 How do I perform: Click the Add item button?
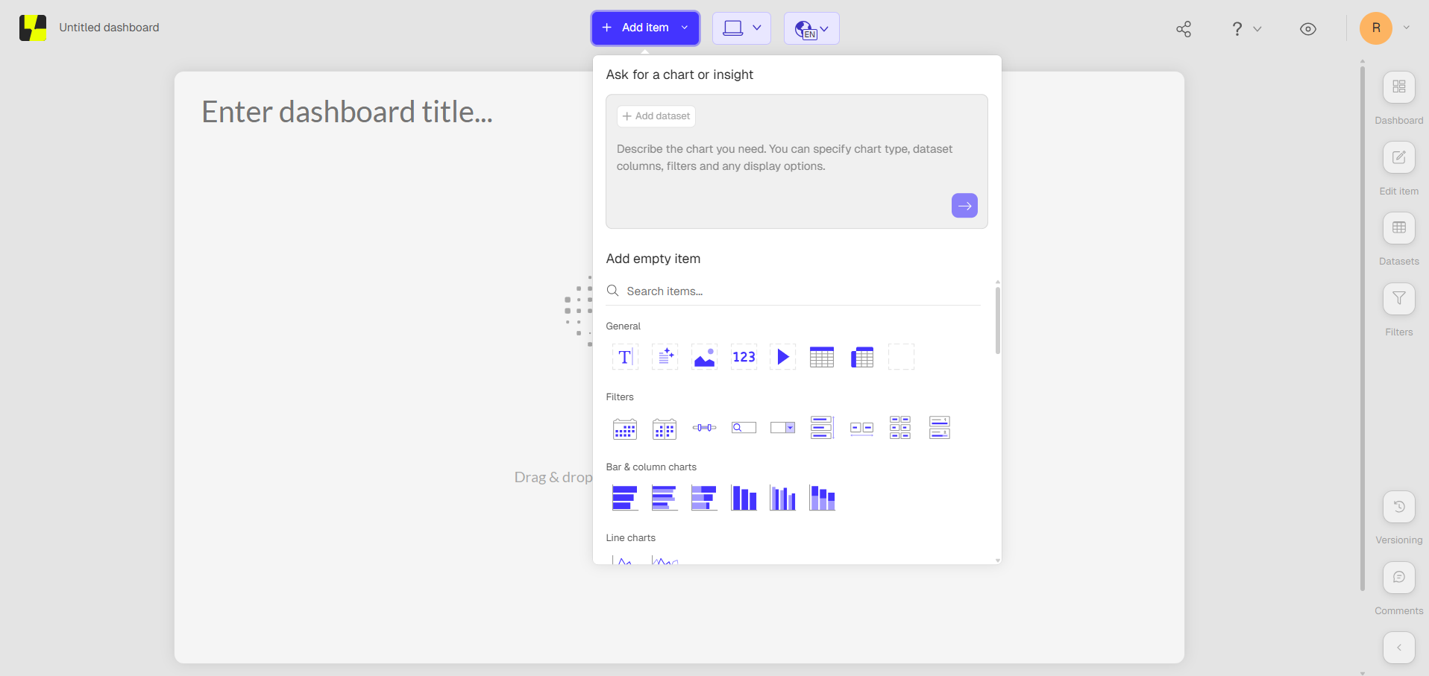point(645,28)
